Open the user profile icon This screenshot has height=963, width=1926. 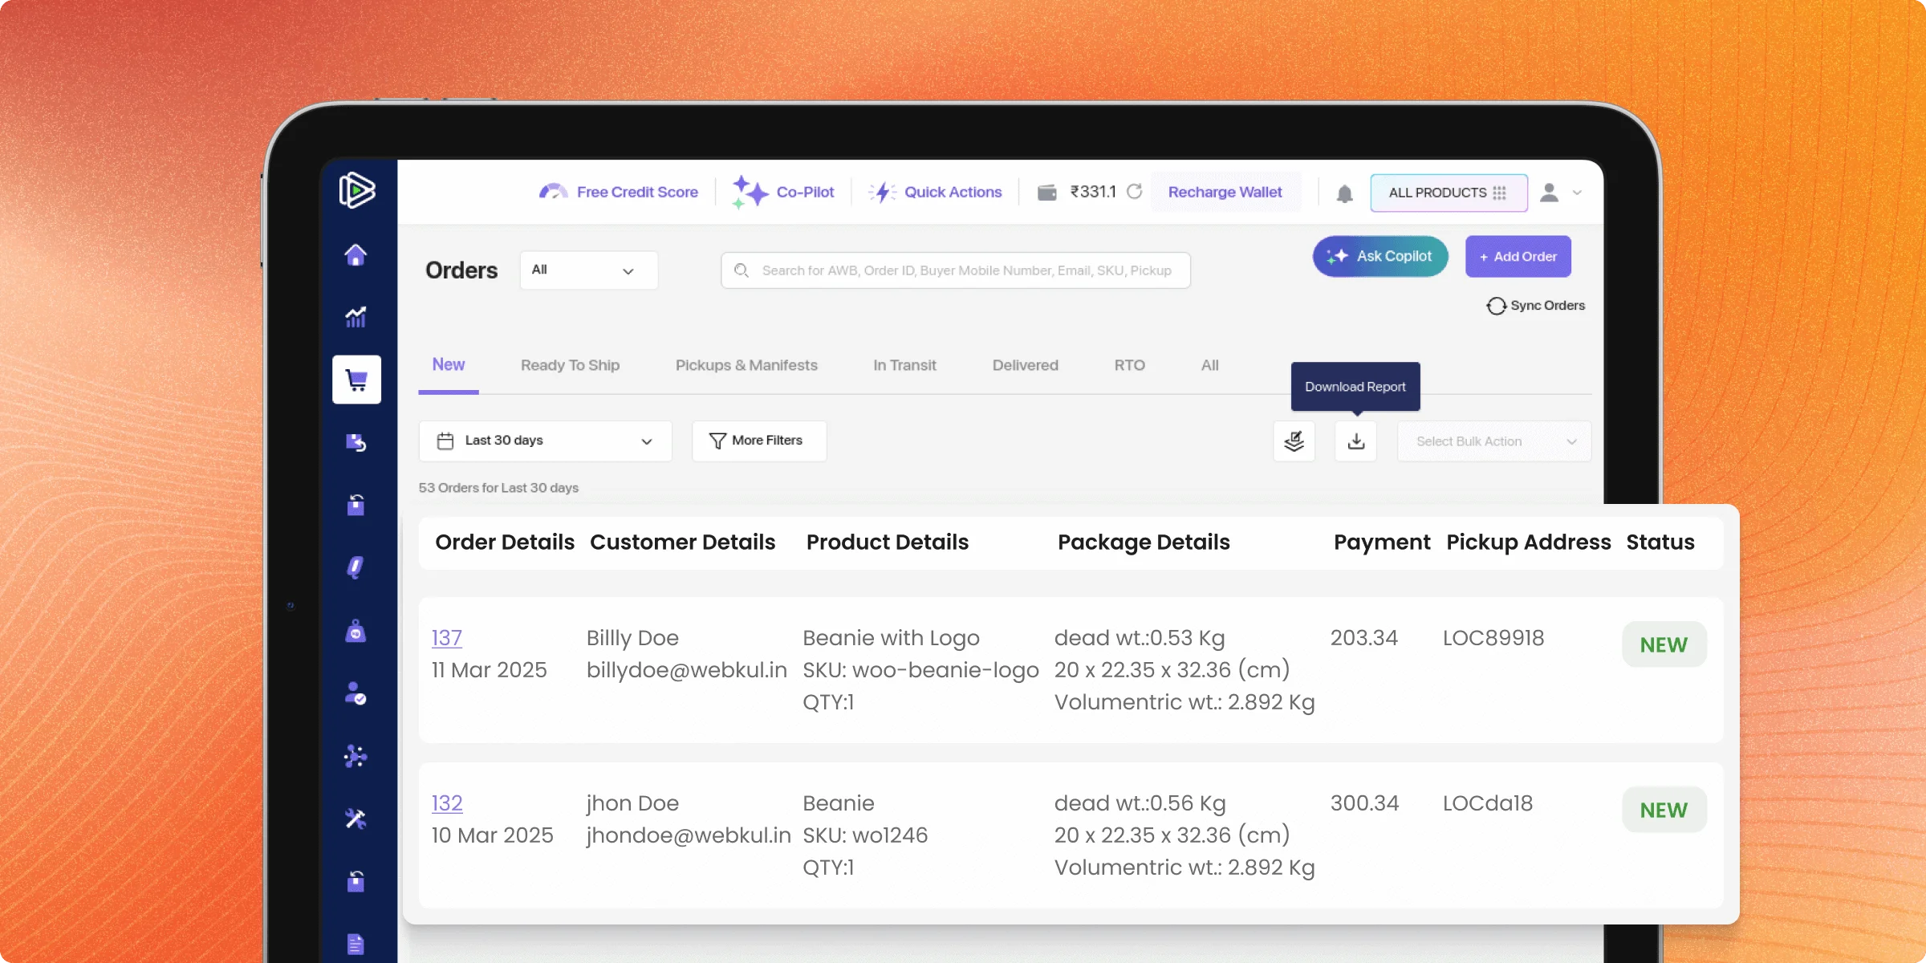pos(1550,193)
